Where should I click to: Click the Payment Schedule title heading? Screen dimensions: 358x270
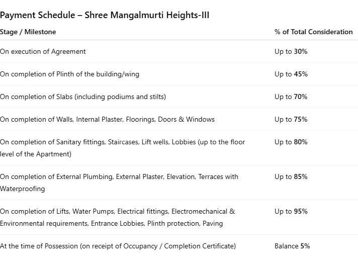click(105, 15)
